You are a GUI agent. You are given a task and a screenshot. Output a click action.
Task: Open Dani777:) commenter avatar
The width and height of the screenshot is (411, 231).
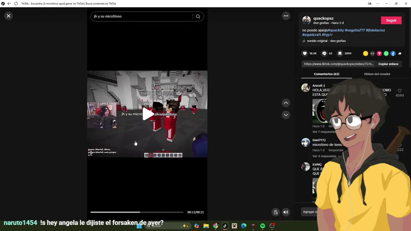[x=306, y=142]
